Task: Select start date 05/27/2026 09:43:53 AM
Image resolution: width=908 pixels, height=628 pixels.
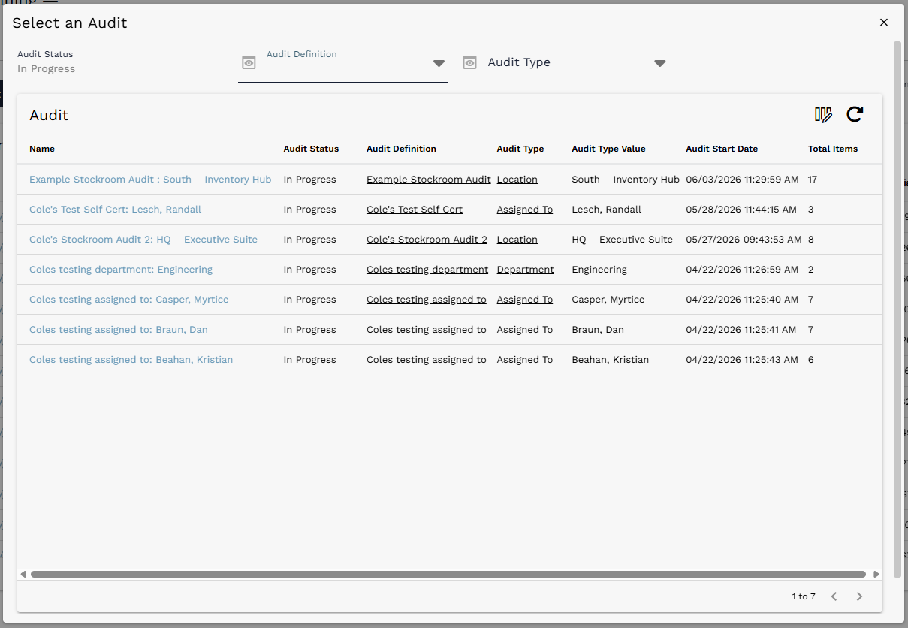Action: (744, 240)
